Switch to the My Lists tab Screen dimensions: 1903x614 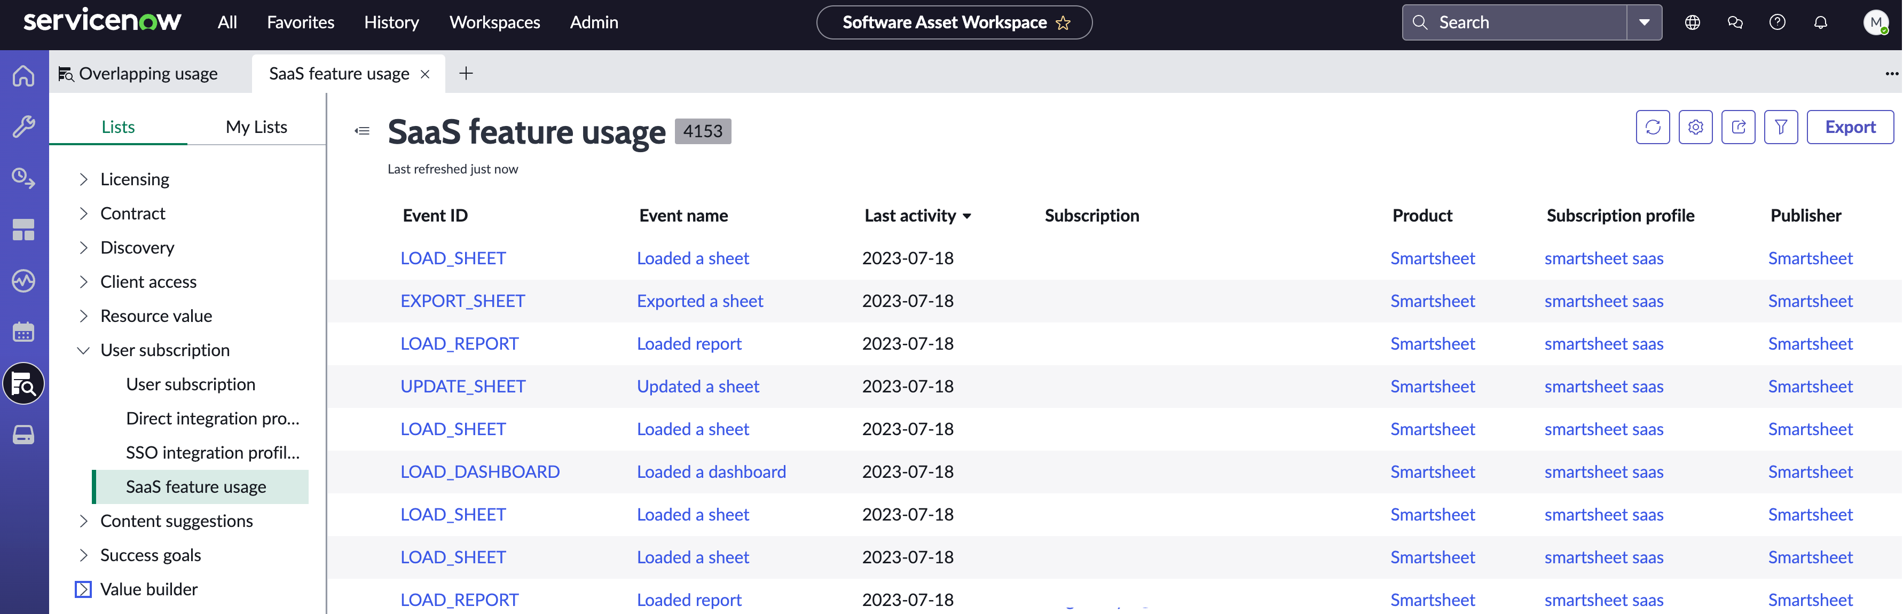coord(256,127)
